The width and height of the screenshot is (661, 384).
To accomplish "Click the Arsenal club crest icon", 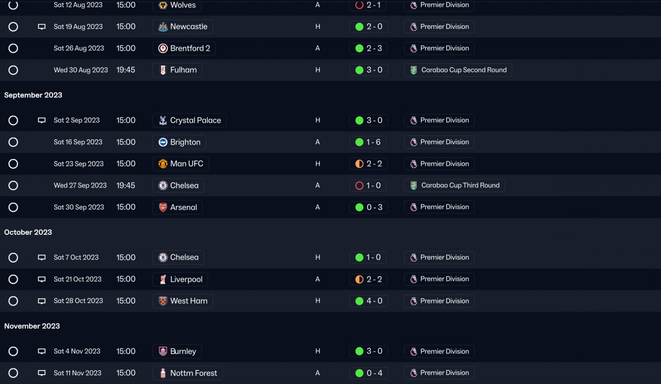I will coord(163,207).
